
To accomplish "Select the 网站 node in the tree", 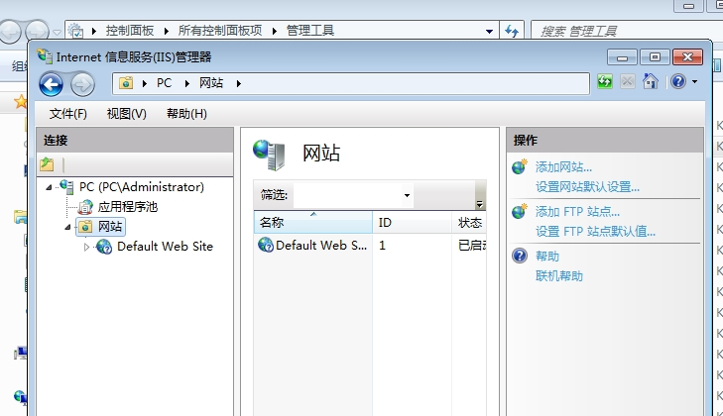I will click(x=110, y=227).
